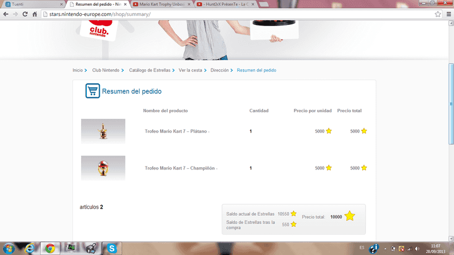454x255 pixels.
Task: Click the Precio por unidad column header
Action: pos(313,110)
